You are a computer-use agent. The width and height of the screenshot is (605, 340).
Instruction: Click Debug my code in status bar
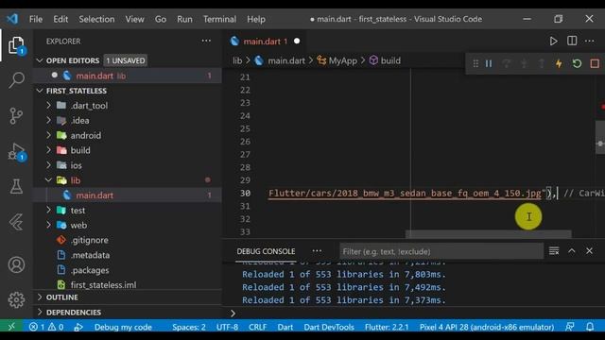(x=123, y=327)
